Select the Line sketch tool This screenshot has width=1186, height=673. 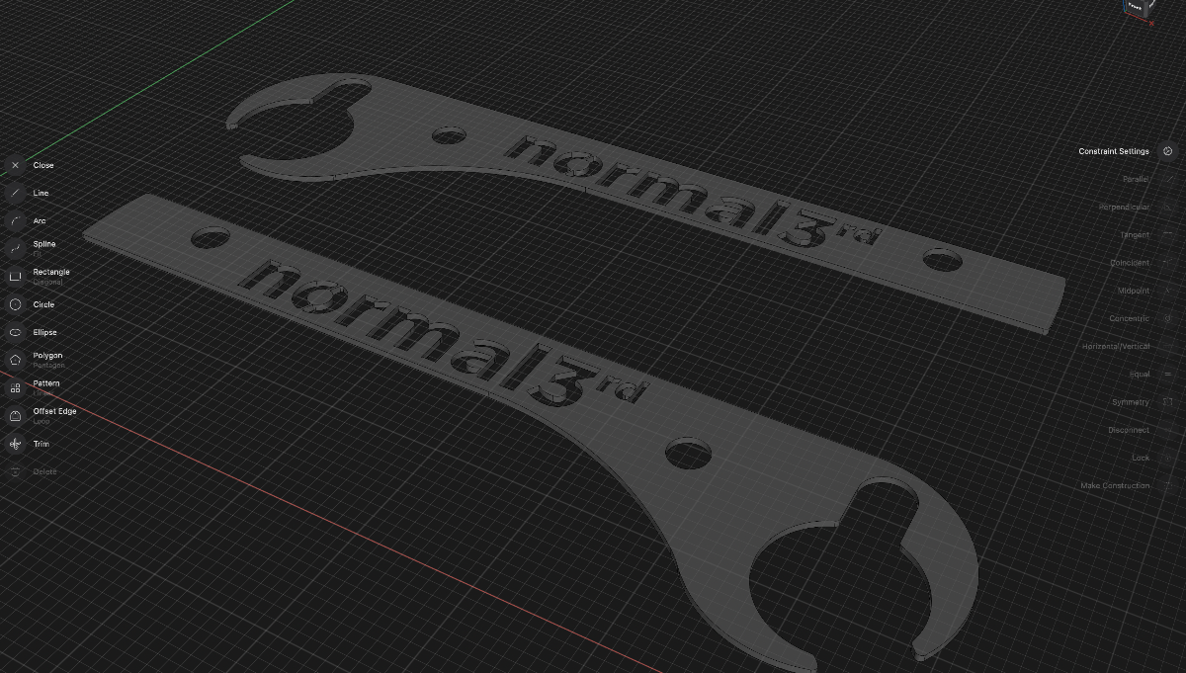pyautogui.click(x=16, y=194)
